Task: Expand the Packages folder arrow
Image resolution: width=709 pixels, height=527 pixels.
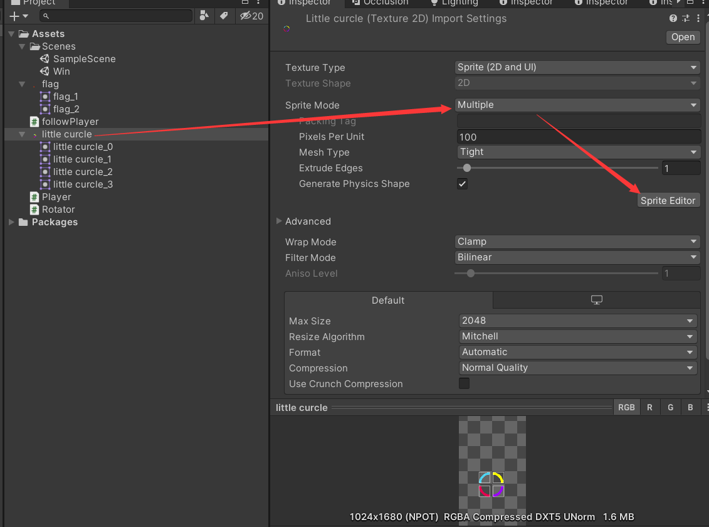Action: (x=11, y=222)
